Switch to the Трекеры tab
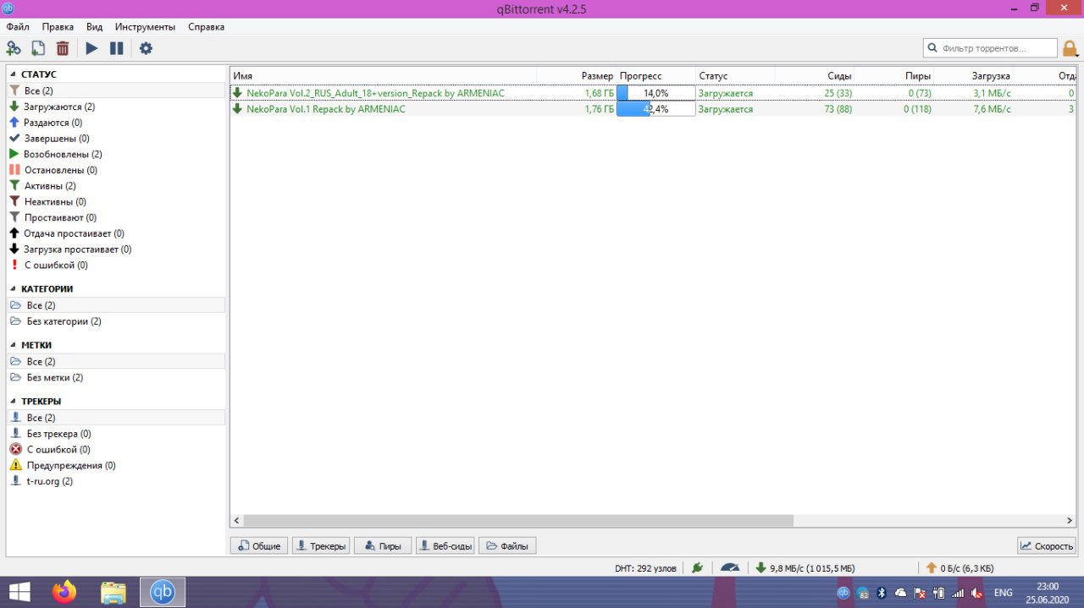1084x608 pixels. [321, 546]
